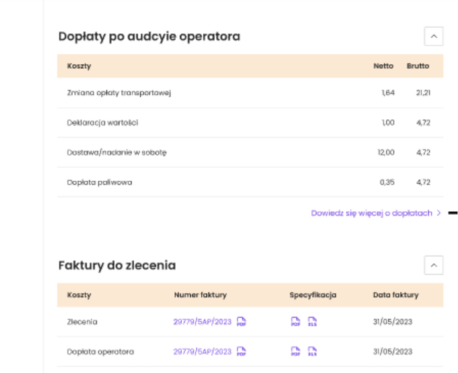Download specification PDF for Dopłata operatora
Image resolution: width=458 pixels, height=373 pixels.
[296, 352]
